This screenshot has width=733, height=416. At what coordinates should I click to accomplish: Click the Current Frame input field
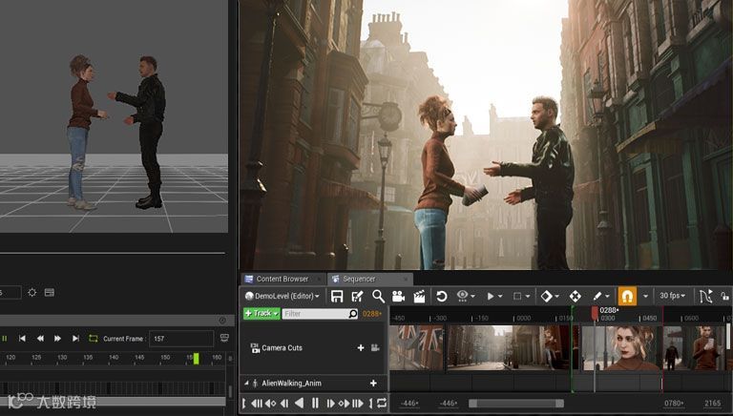[x=181, y=338]
